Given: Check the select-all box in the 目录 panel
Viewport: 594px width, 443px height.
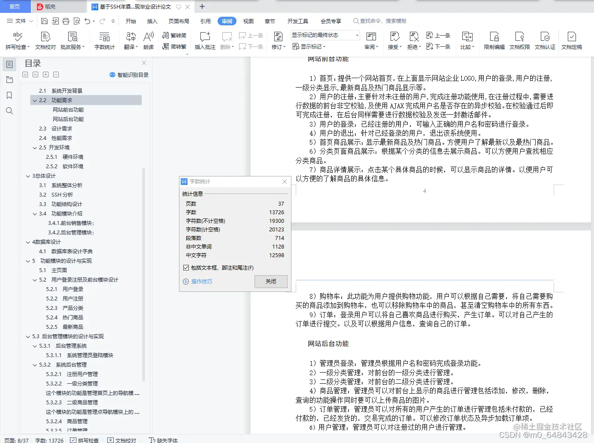Looking at the screenshot, I should (x=25, y=74).
